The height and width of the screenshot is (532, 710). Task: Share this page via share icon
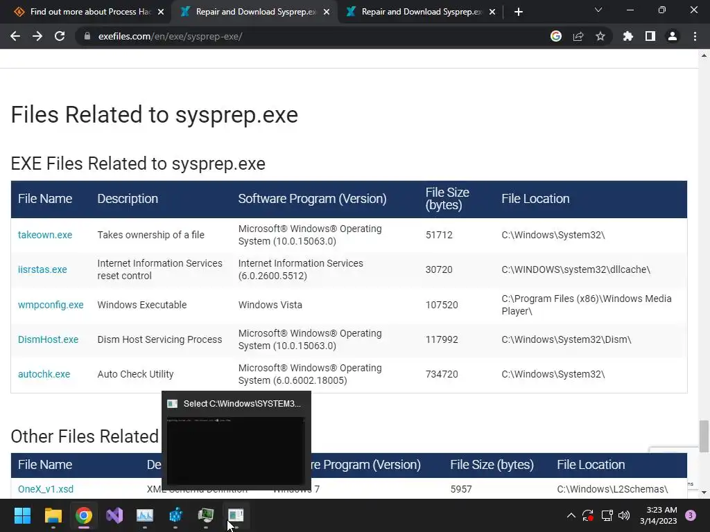pyautogui.click(x=578, y=36)
